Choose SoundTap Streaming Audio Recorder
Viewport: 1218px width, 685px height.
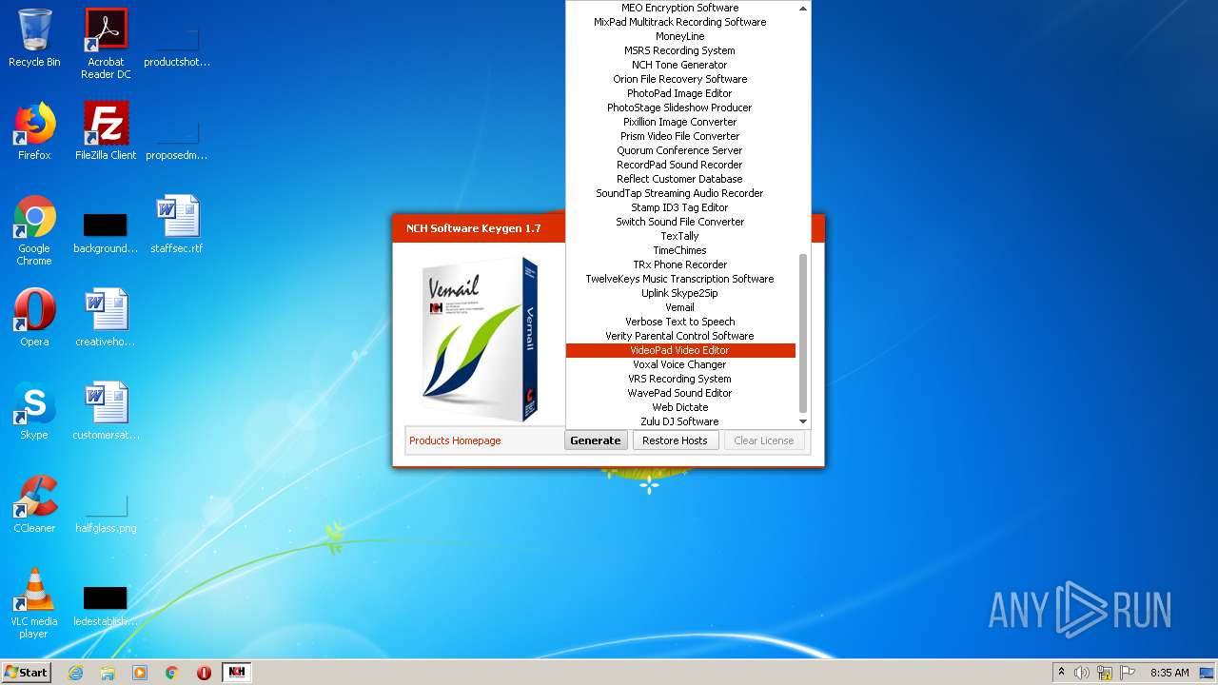click(x=680, y=193)
